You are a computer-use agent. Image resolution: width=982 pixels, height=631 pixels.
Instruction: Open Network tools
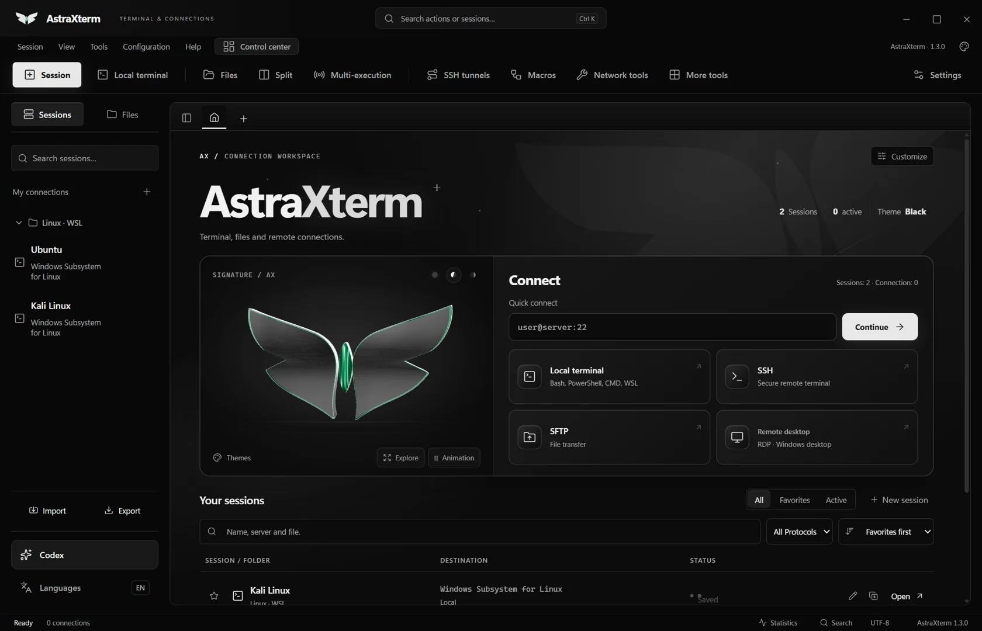pos(612,75)
